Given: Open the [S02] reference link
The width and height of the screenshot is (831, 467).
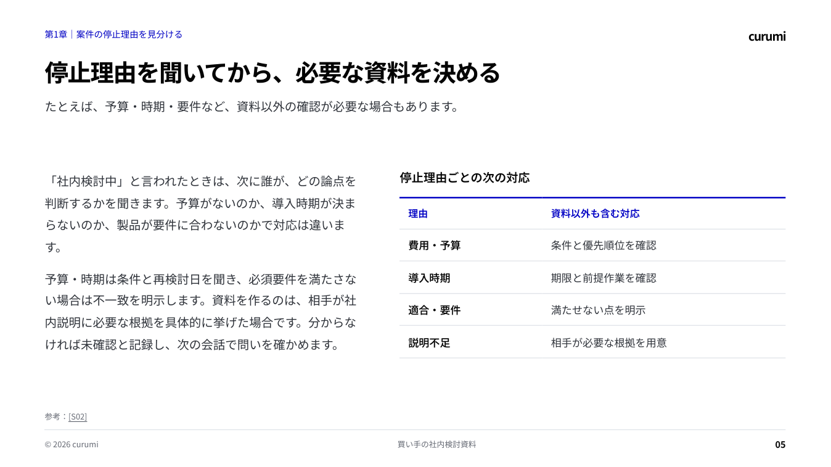Looking at the screenshot, I should (x=78, y=416).
